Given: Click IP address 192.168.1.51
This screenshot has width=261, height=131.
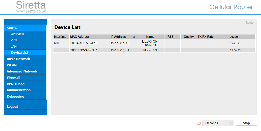Looking at the screenshot, I should click(x=120, y=50).
